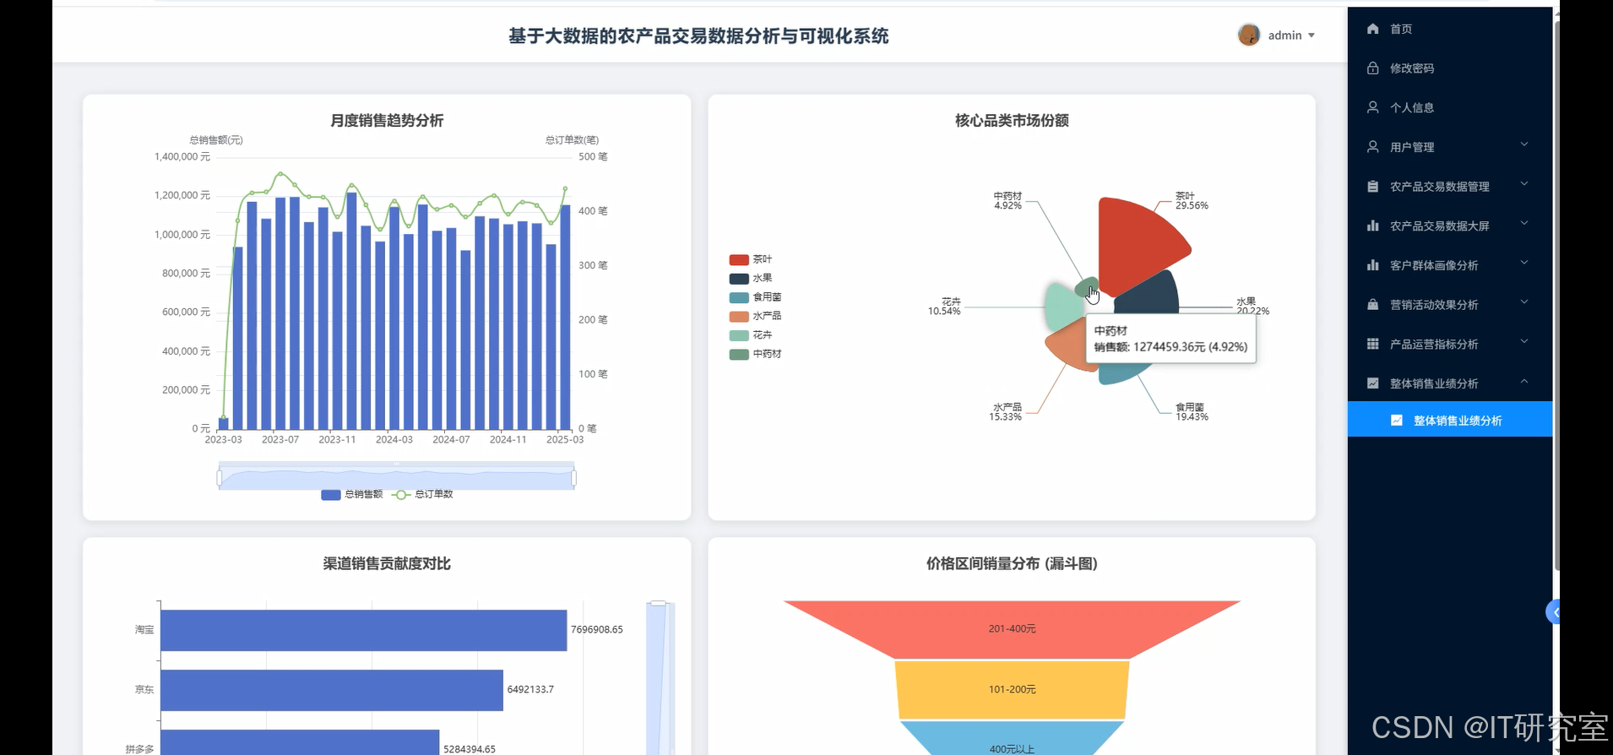1613x755 pixels.
Task: Click the trend icon beside 整体销售业绩分析 parent menu
Action: tap(1372, 383)
